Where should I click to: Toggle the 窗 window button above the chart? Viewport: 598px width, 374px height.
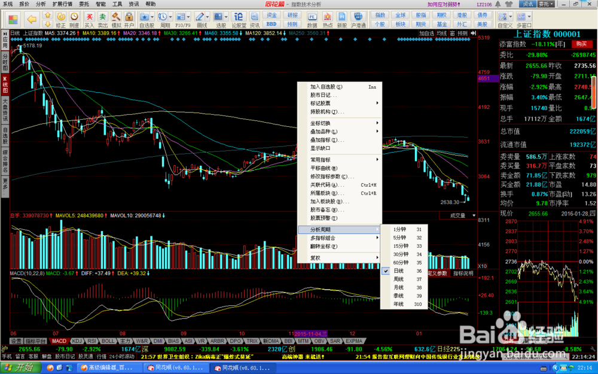pyautogui.click(x=452, y=34)
